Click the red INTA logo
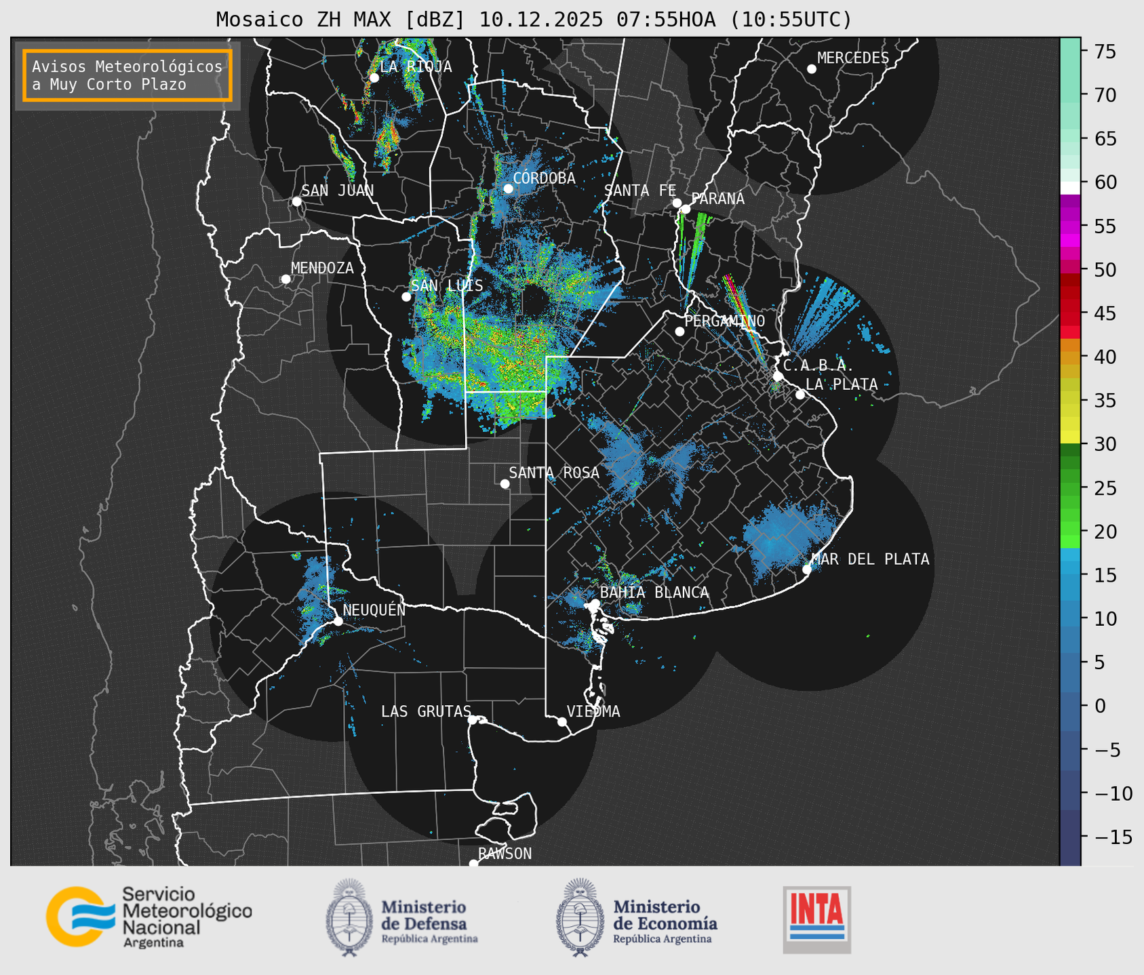 click(816, 918)
